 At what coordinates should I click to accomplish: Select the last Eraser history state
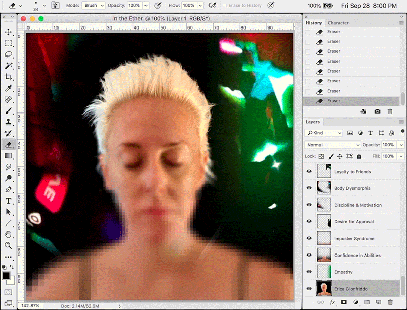pyautogui.click(x=351, y=101)
